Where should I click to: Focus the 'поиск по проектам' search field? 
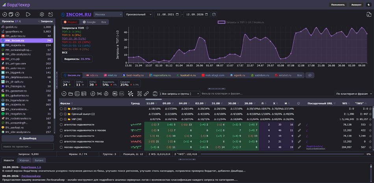coord(28,146)
